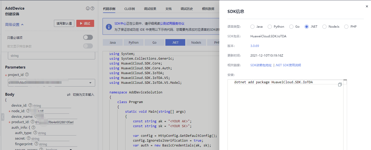Open the 调试历史 tab
Image resolution: width=371 pixels, height=150 pixels.
tap(187, 9)
